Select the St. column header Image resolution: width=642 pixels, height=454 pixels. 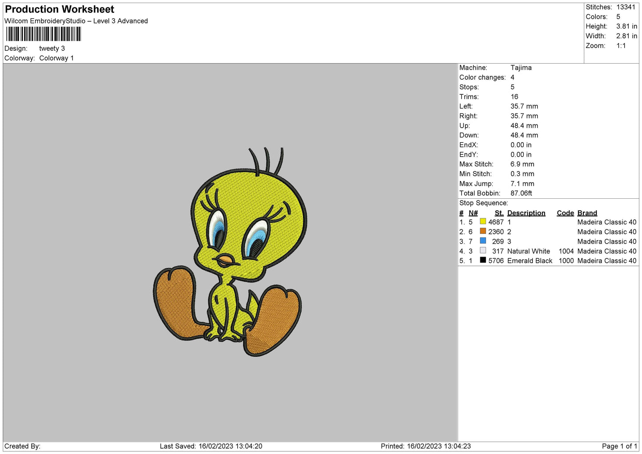click(499, 213)
